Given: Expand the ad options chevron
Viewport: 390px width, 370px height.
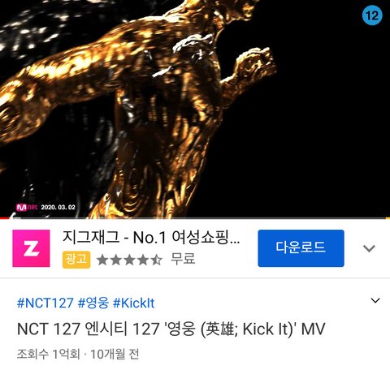Looking at the screenshot, I should pyautogui.click(x=369, y=248).
